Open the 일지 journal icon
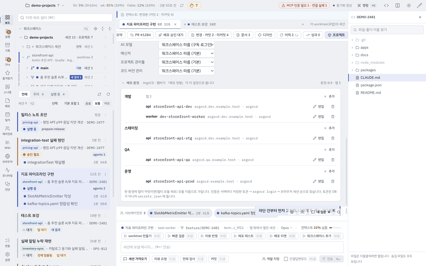Viewport: 426px width, 266px height. pos(7,117)
